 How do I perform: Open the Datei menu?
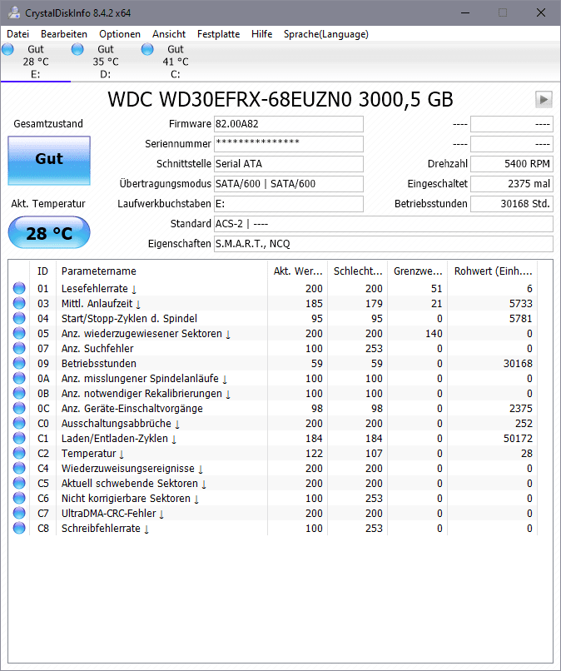18,34
